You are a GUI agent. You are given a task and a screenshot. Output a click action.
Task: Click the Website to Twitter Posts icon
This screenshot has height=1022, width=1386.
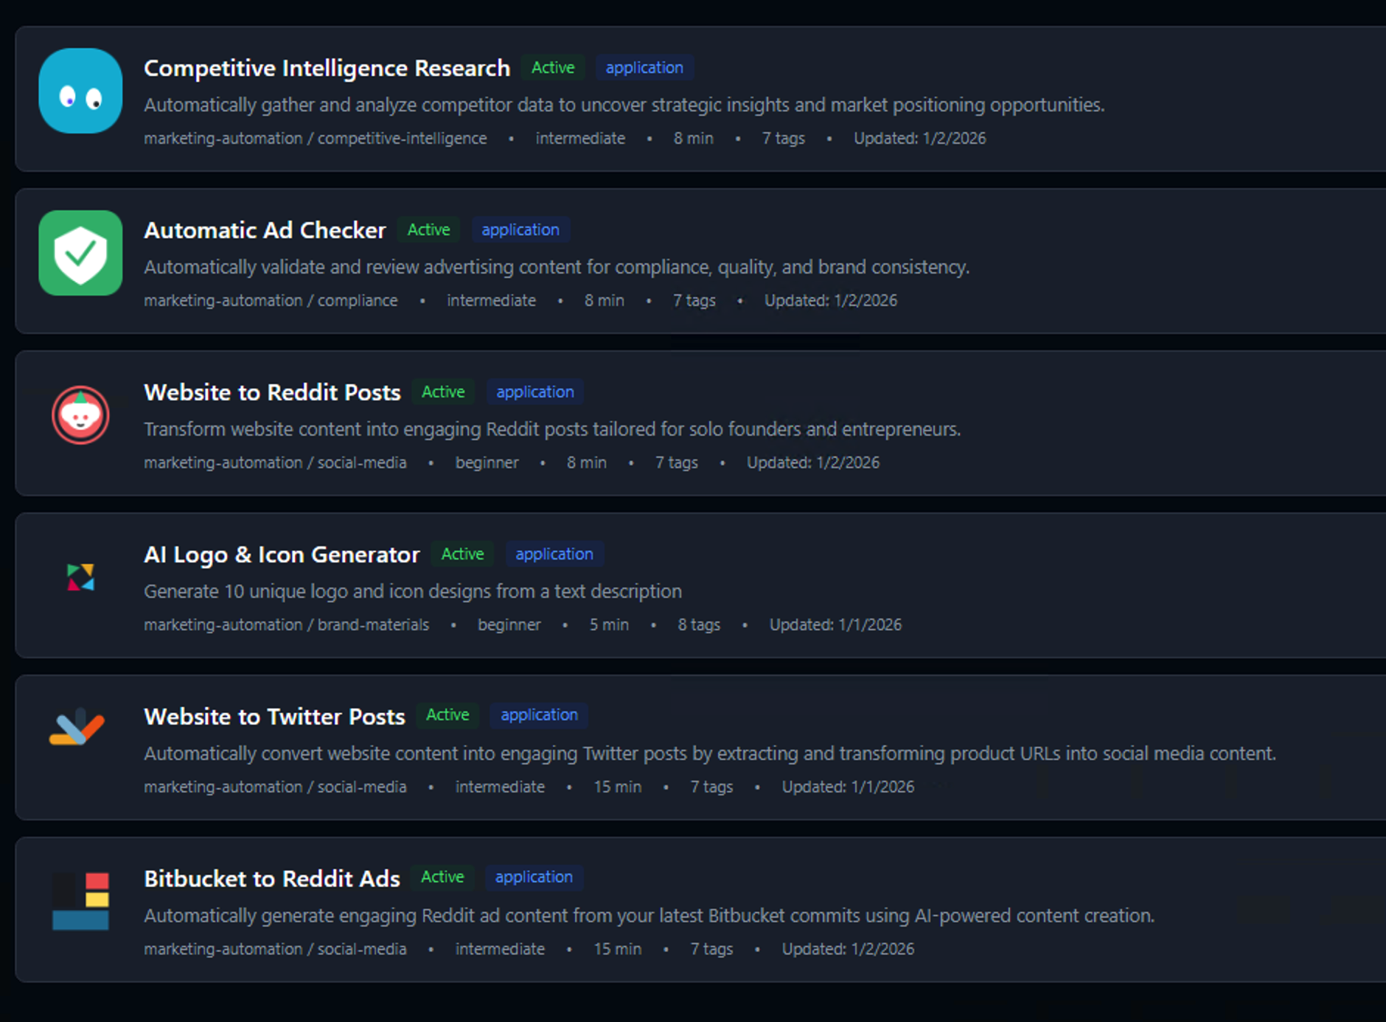click(x=77, y=727)
